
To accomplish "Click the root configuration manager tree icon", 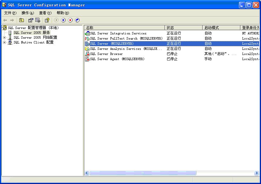I will (5, 28).
